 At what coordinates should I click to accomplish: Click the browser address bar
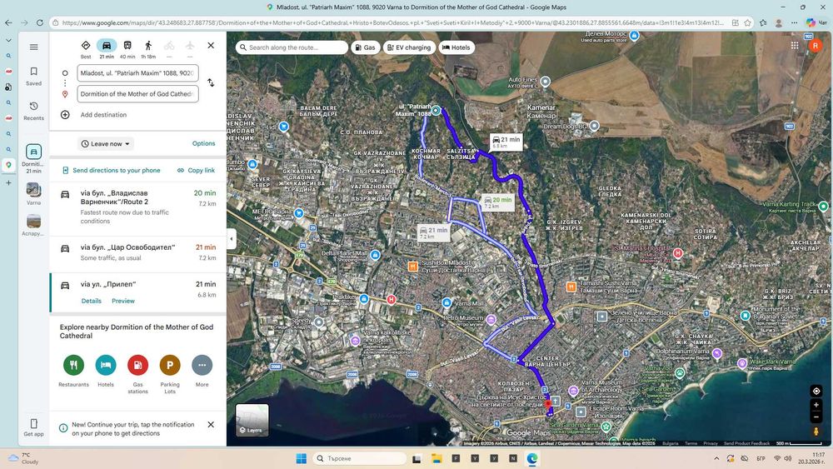392,22
